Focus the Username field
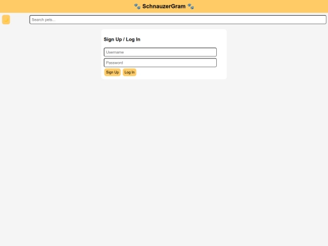 pyautogui.click(x=160, y=52)
